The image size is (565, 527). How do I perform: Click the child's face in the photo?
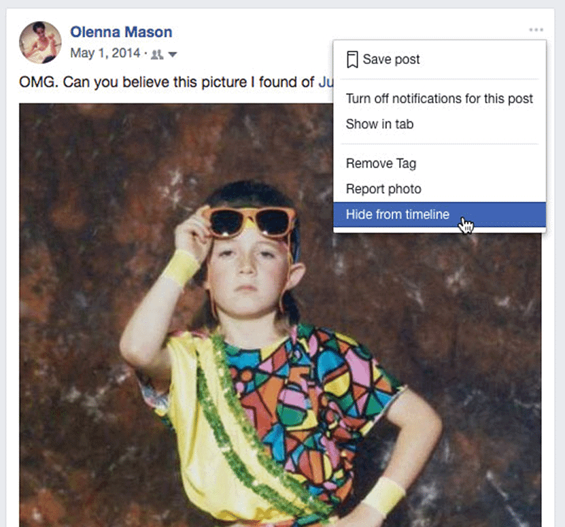pos(245,269)
